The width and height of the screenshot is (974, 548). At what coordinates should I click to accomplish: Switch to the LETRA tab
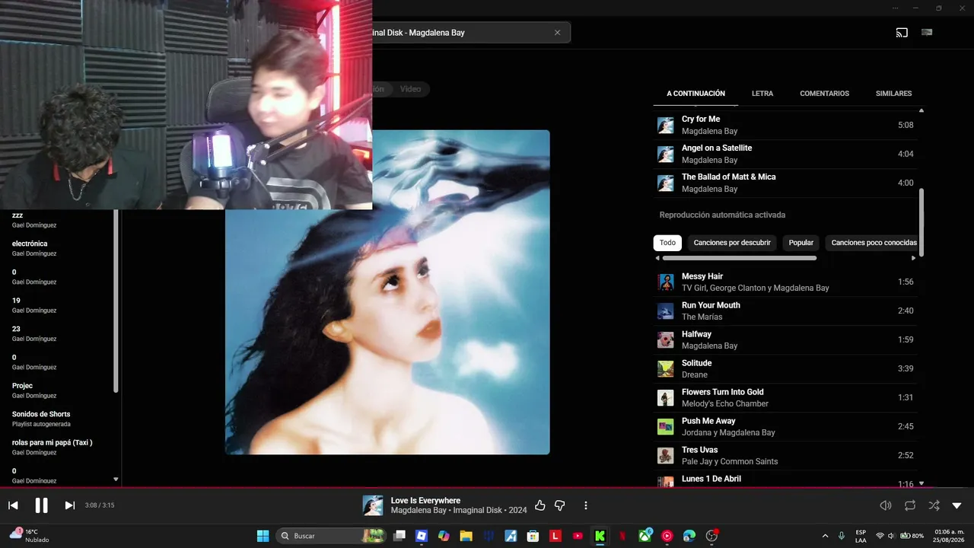[x=762, y=94]
